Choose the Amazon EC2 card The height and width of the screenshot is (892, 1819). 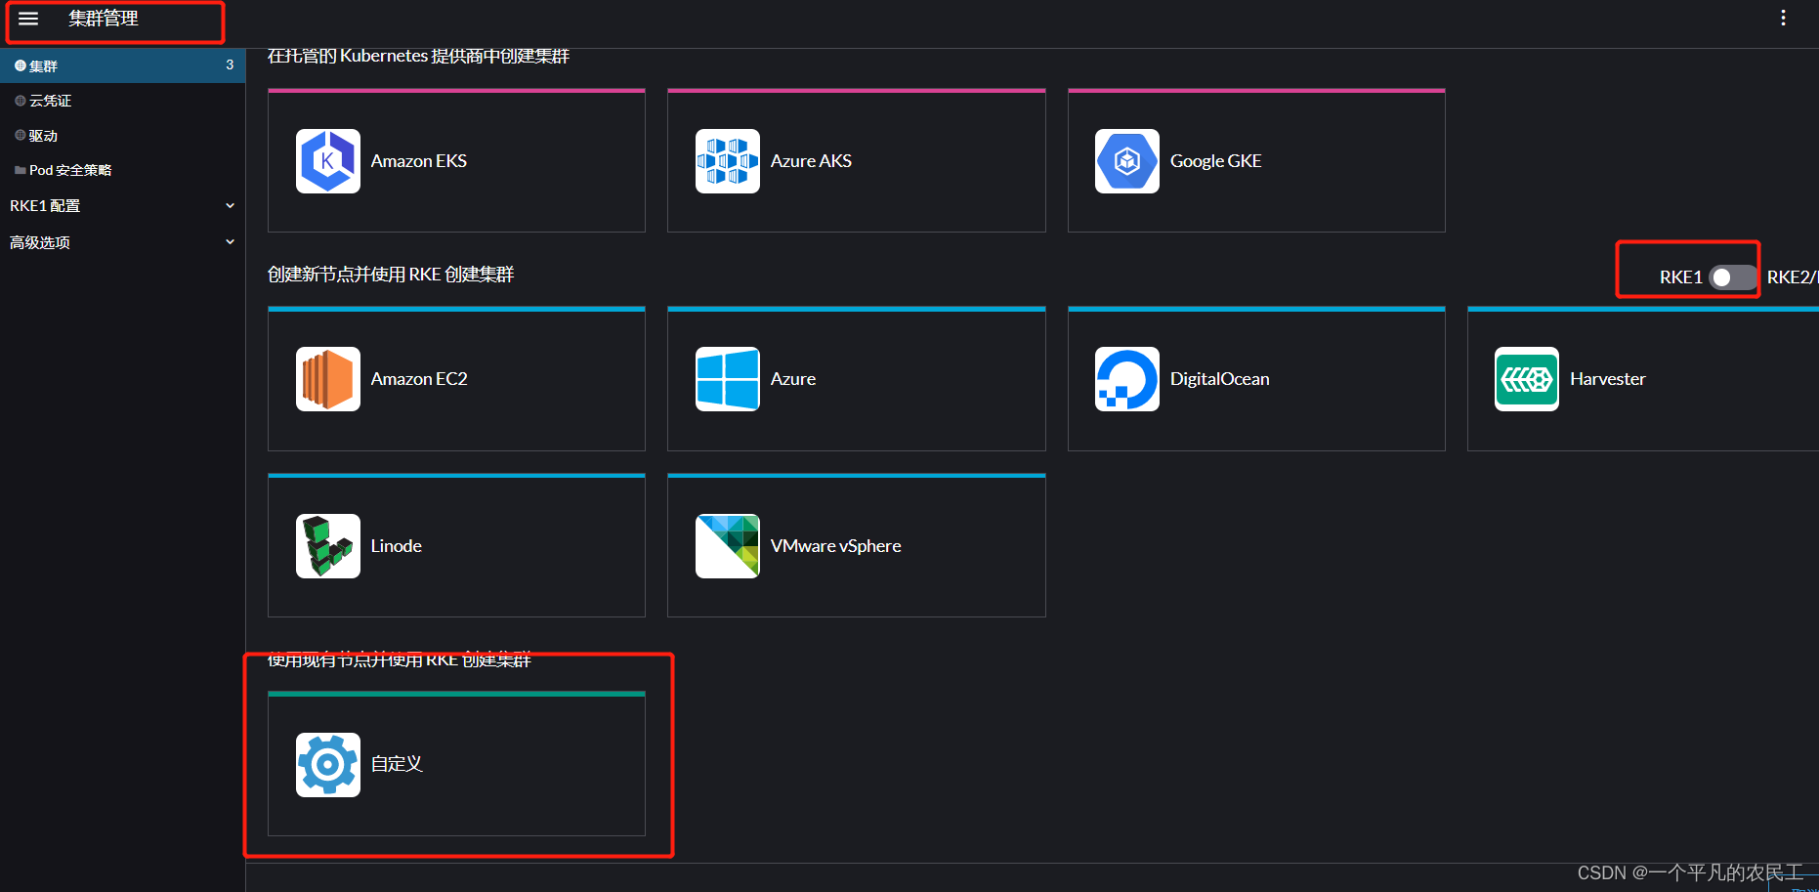point(456,379)
